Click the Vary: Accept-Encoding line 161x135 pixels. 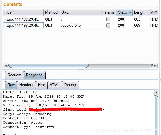[27, 114]
